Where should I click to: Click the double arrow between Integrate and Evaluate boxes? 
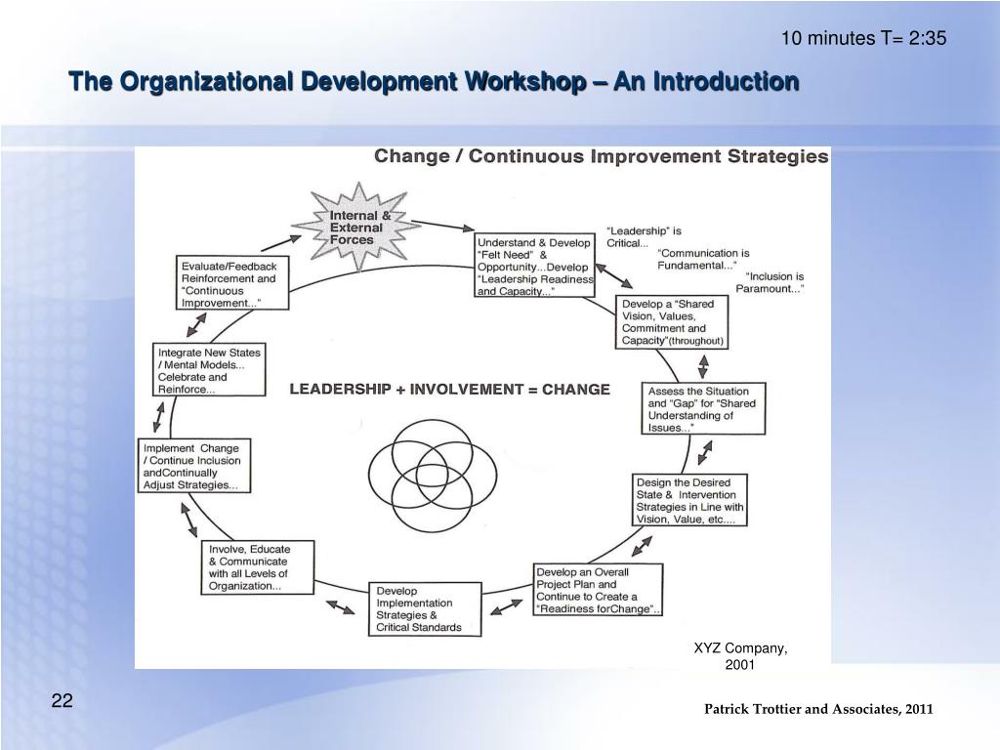click(196, 324)
